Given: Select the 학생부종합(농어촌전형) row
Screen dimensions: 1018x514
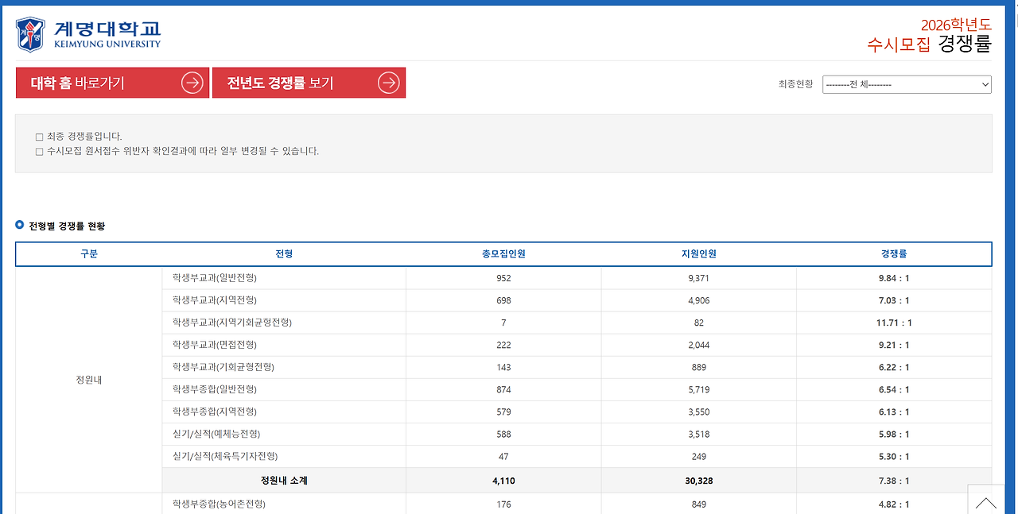Looking at the screenshot, I should coord(577,504).
